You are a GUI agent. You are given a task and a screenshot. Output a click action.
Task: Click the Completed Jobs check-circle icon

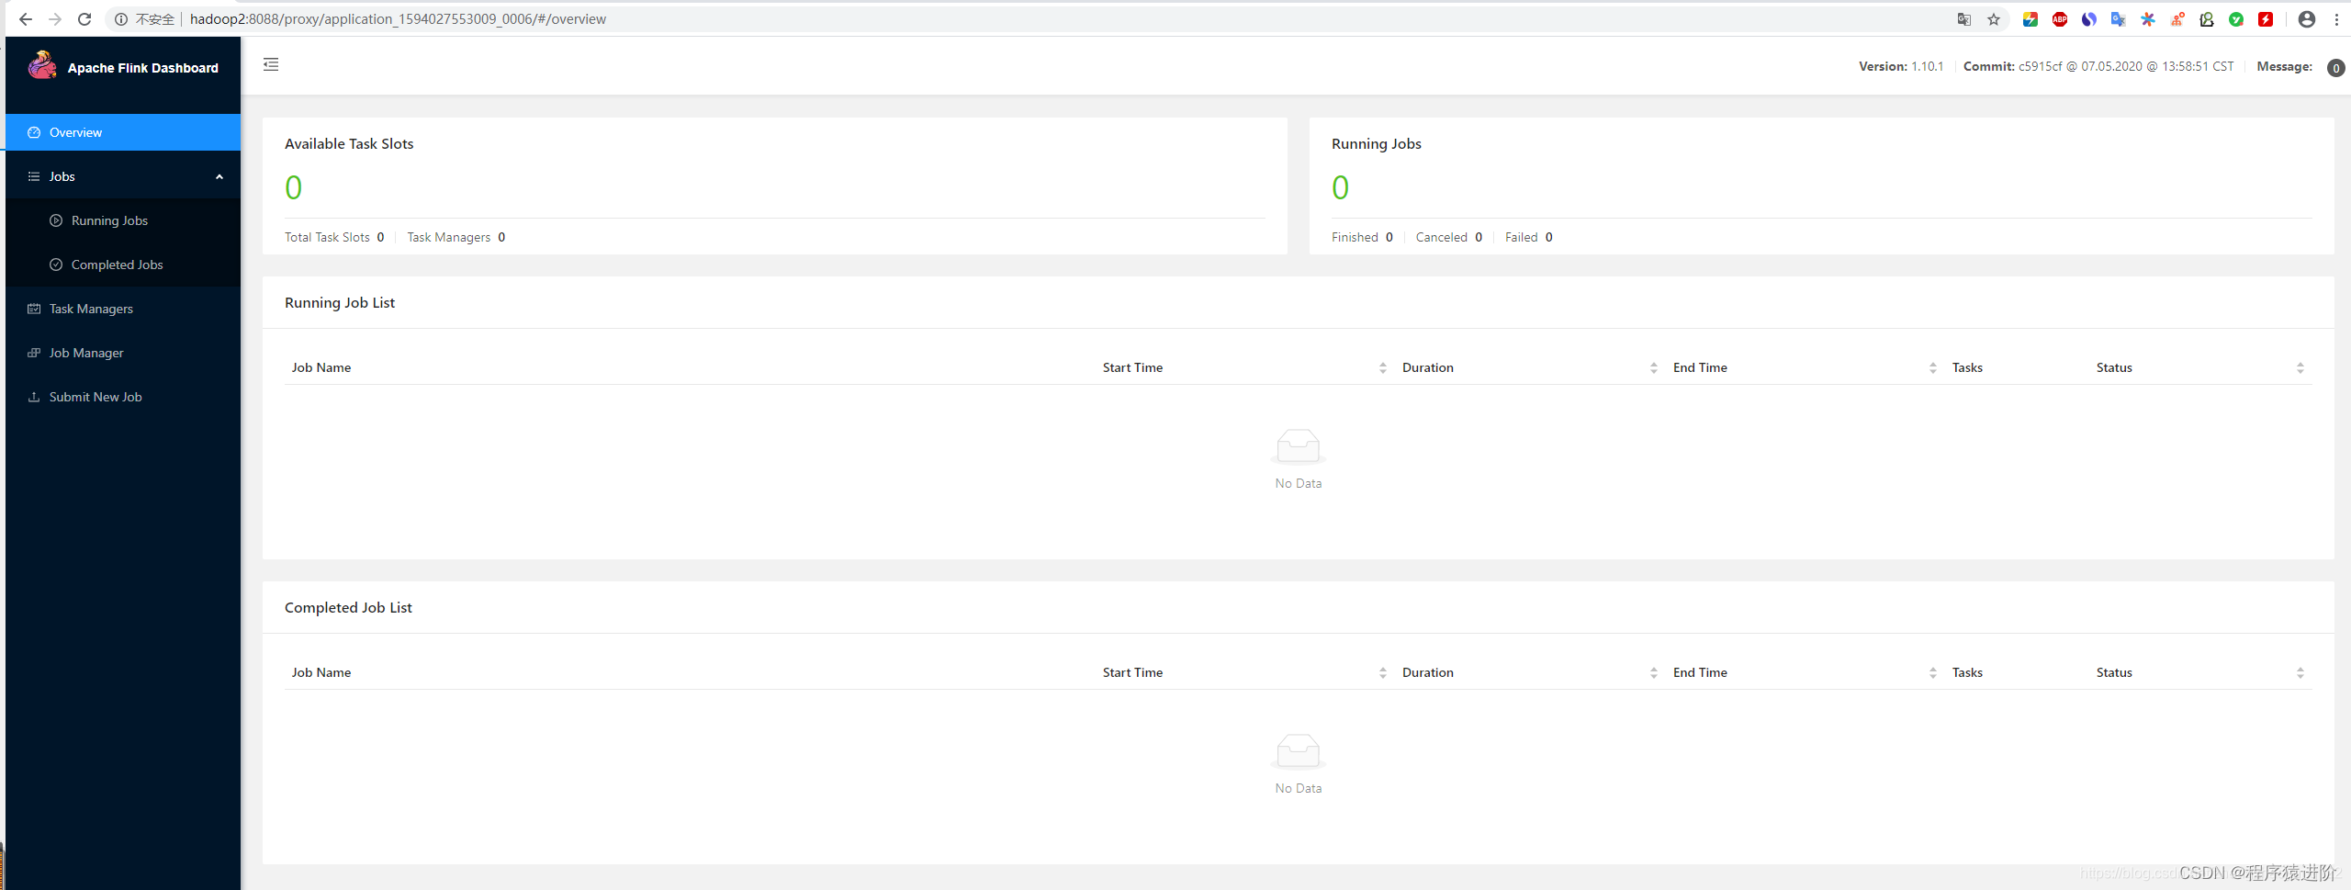pos(56,265)
